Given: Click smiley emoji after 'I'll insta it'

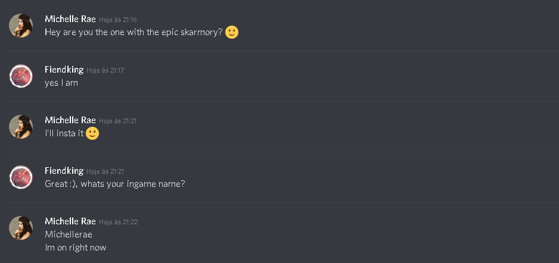Looking at the screenshot, I should 92,133.
